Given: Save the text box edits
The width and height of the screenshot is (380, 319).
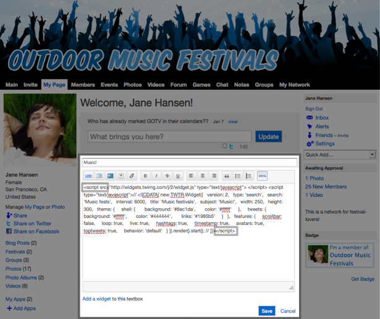Looking at the screenshot, I should tap(267, 311).
